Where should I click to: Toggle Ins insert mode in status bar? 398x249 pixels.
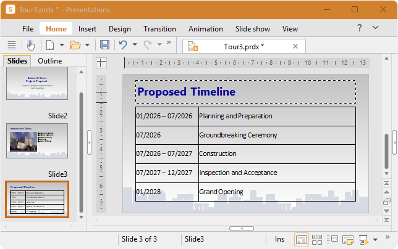click(x=279, y=239)
